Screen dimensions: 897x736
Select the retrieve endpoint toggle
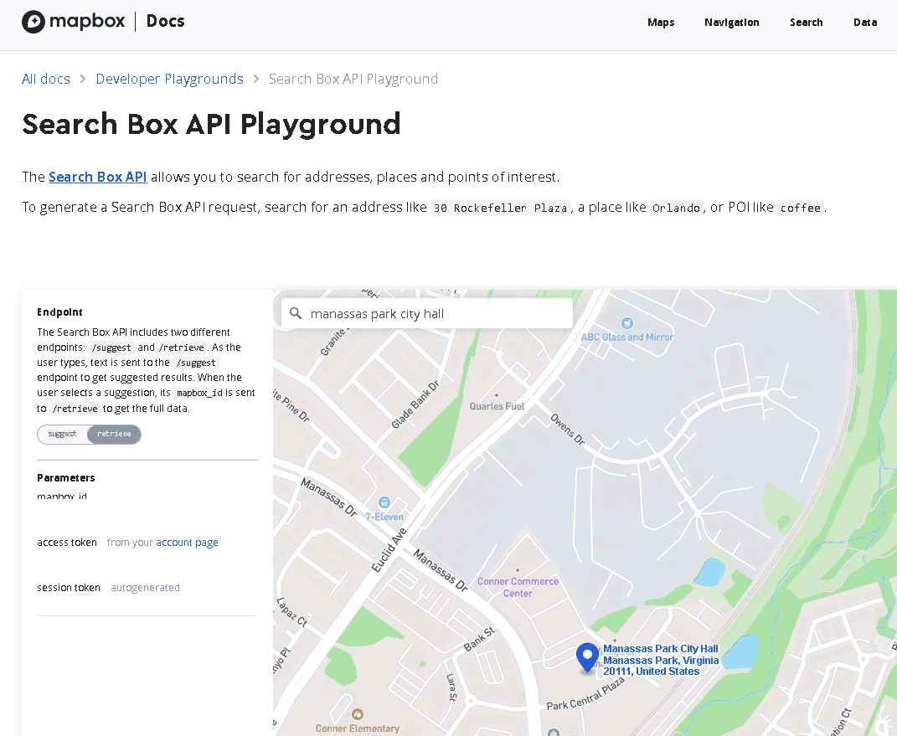[114, 434]
